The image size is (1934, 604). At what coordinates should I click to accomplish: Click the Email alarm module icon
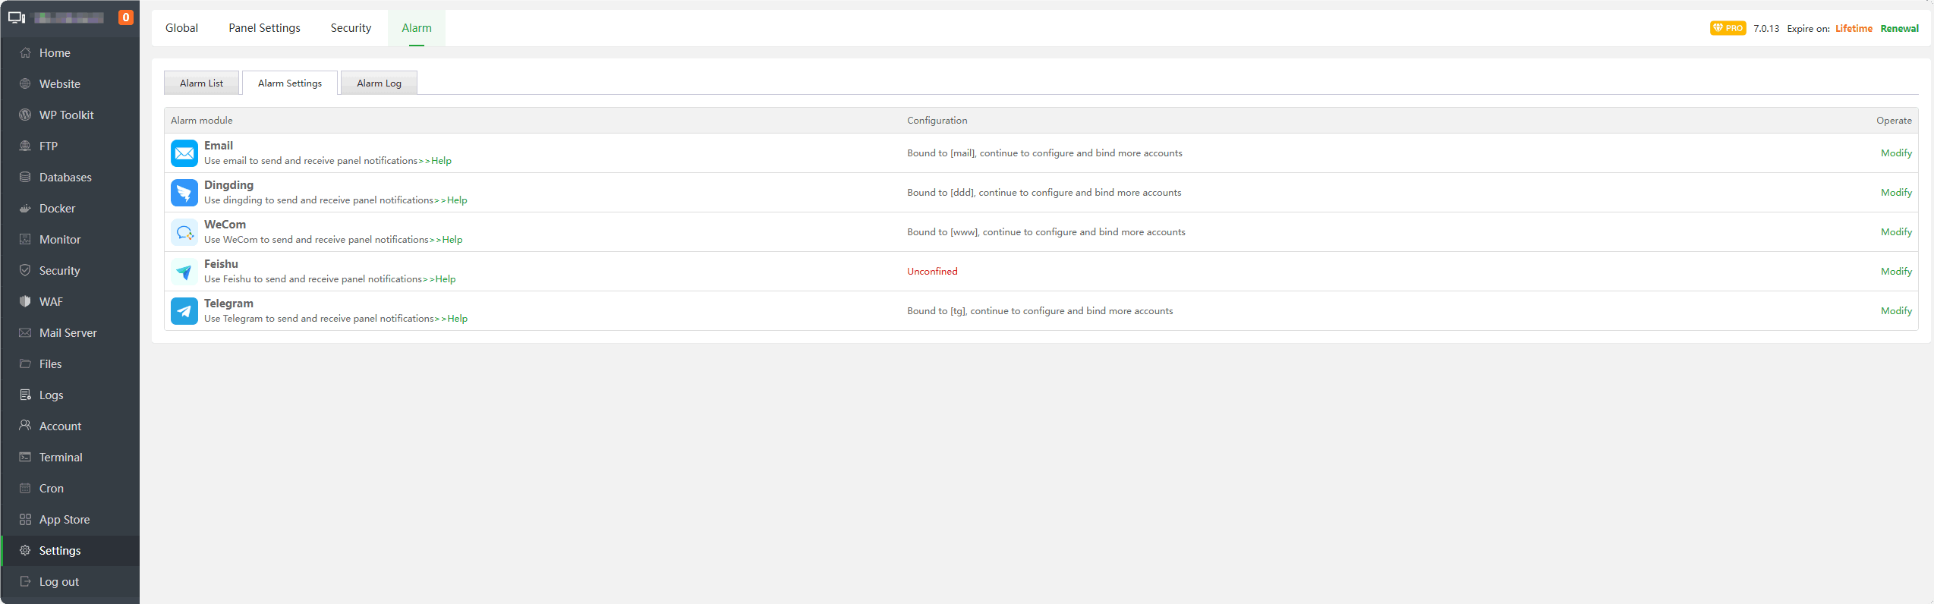[x=184, y=153]
